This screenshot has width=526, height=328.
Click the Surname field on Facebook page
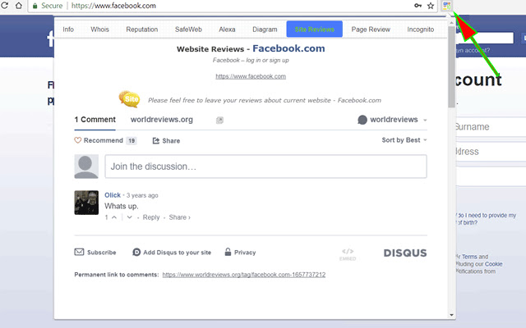pos(491,126)
